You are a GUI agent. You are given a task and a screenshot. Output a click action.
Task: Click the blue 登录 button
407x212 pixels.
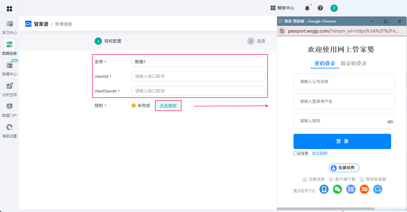pyautogui.click(x=342, y=141)
